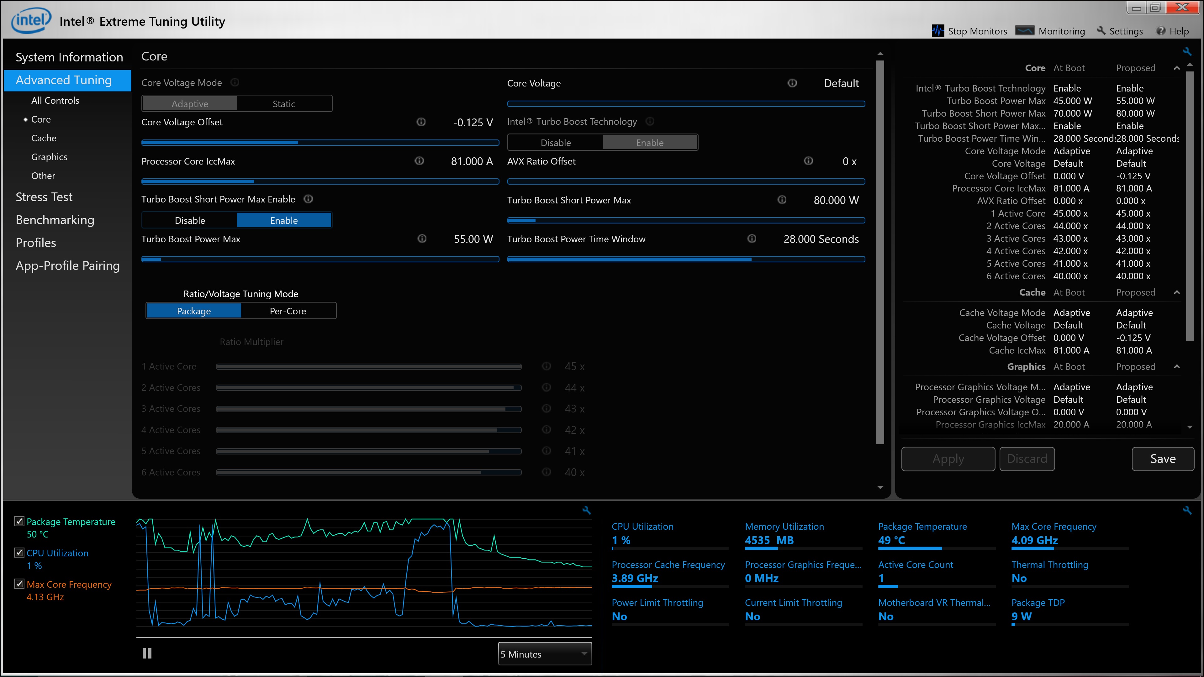The height and width of the screenshot is (677, 1204).
Task: Open Advanced Tuning section
Action: pos(67,80)
